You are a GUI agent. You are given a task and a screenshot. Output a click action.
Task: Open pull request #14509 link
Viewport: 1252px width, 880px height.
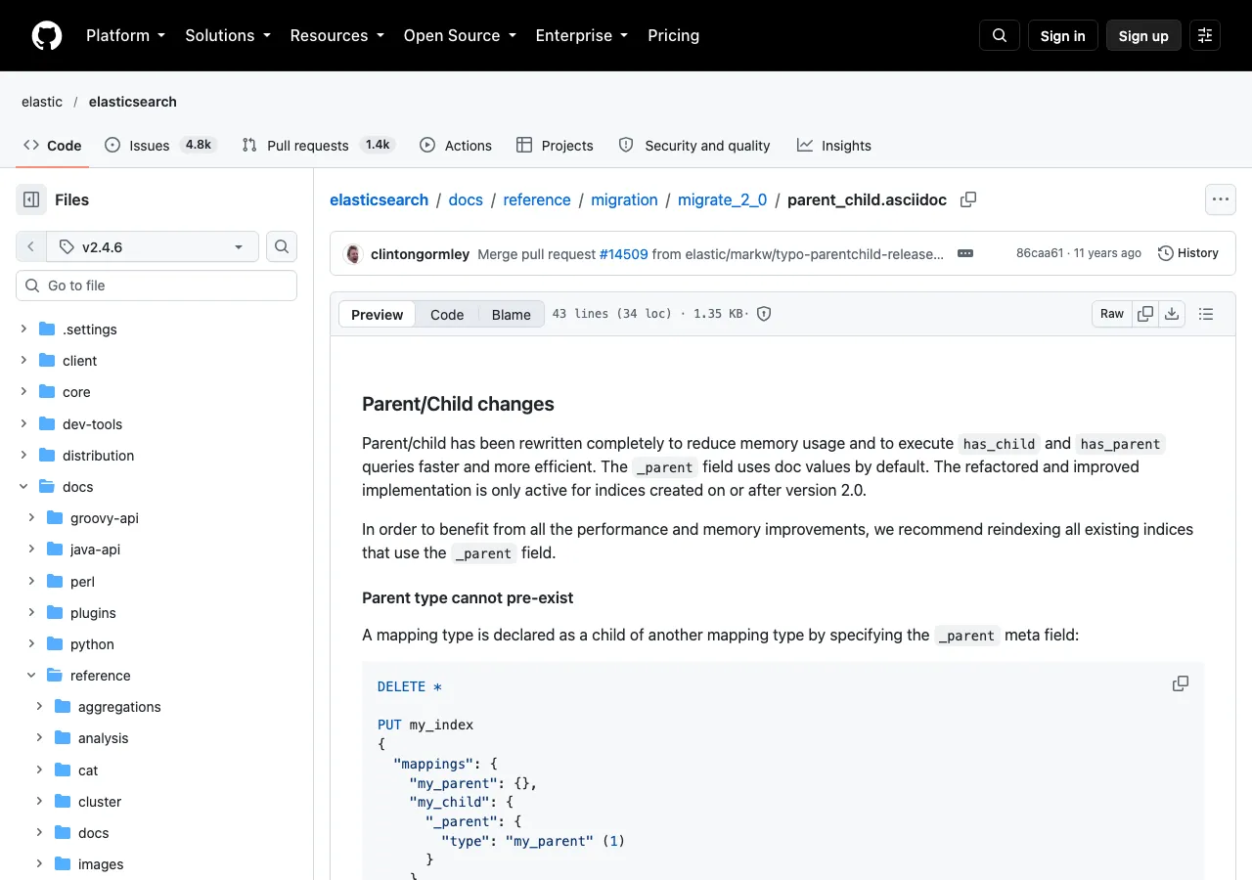[x=623, y=253]
